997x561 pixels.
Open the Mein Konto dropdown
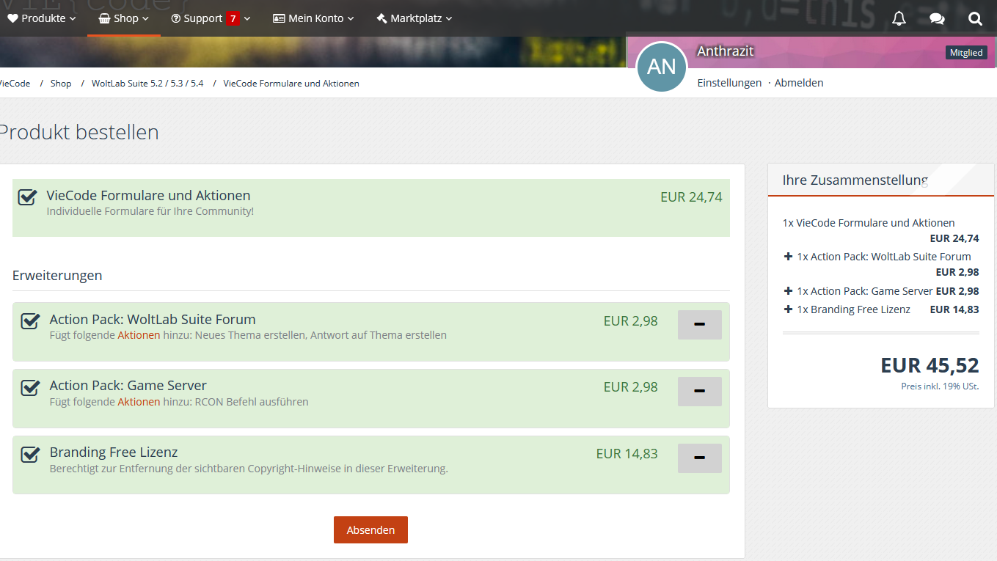pyautogui.click(x=313, y=18)
